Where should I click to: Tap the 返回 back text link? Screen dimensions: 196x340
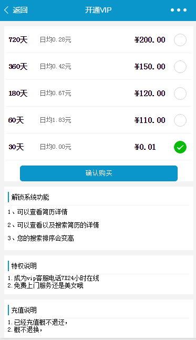(20, 10)
